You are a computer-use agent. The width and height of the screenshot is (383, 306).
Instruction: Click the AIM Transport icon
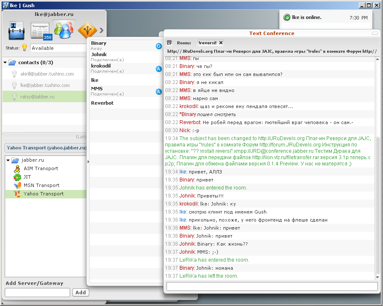17,168
